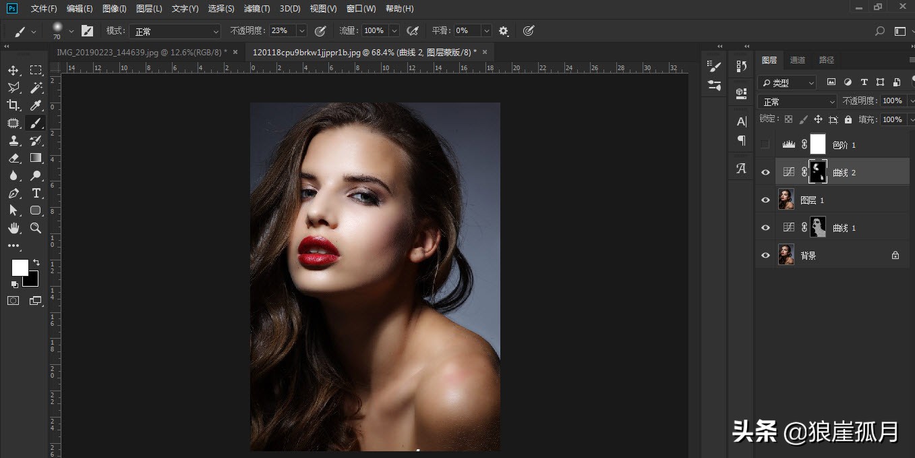915x458 pixels.
Task: Click the 曲线 2 layer mask thumbnail
Action: [x=818, y=173]
